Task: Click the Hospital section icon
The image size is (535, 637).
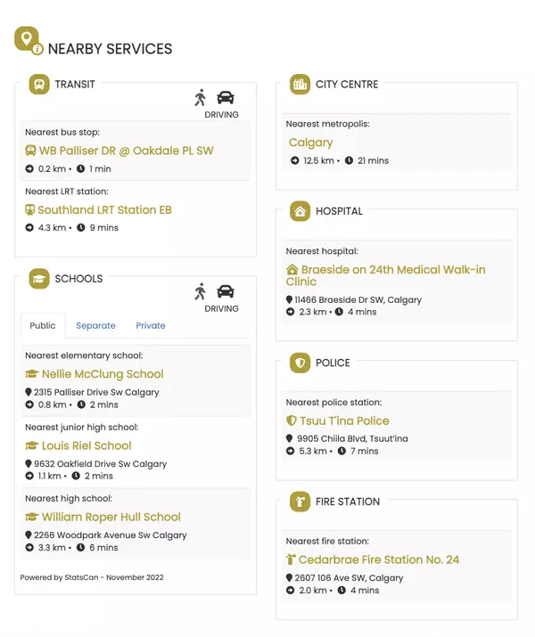Action: tap(300, 211)
